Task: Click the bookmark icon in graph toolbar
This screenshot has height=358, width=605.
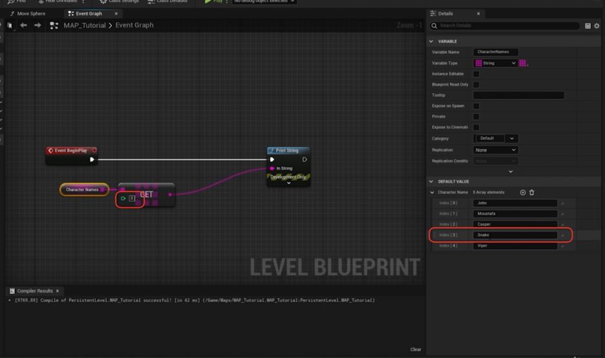Action: coord(10,25)
